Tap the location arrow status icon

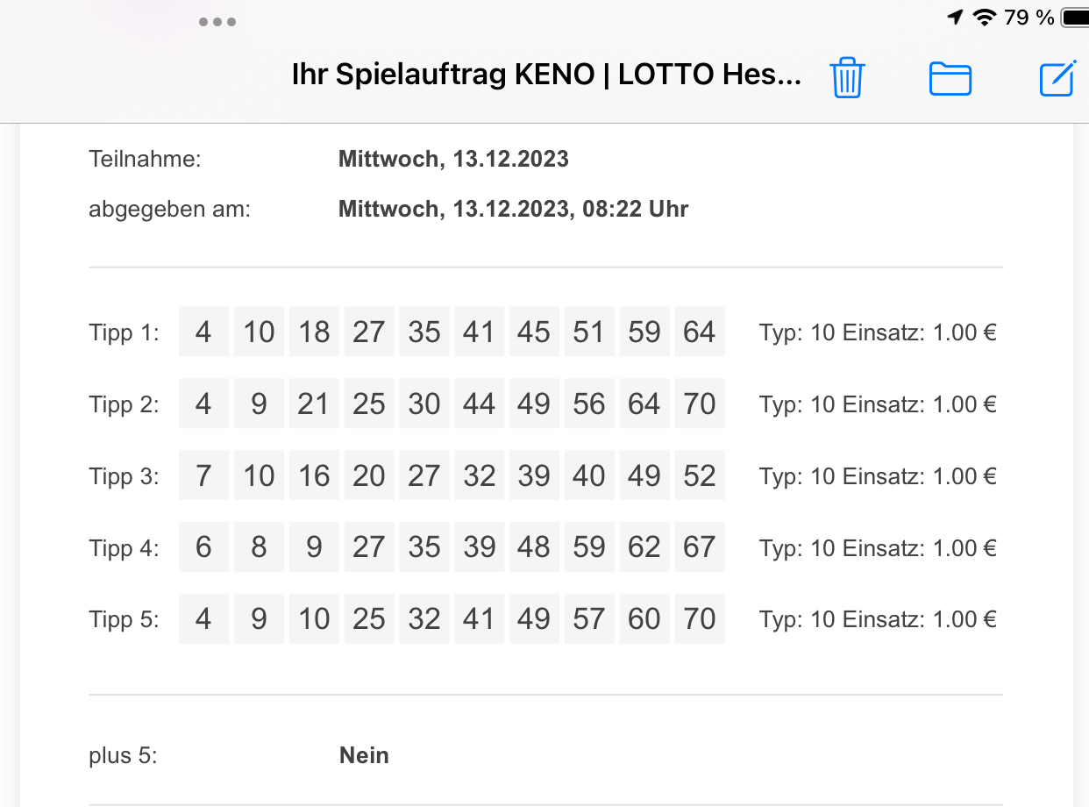[x=956, y=17]
